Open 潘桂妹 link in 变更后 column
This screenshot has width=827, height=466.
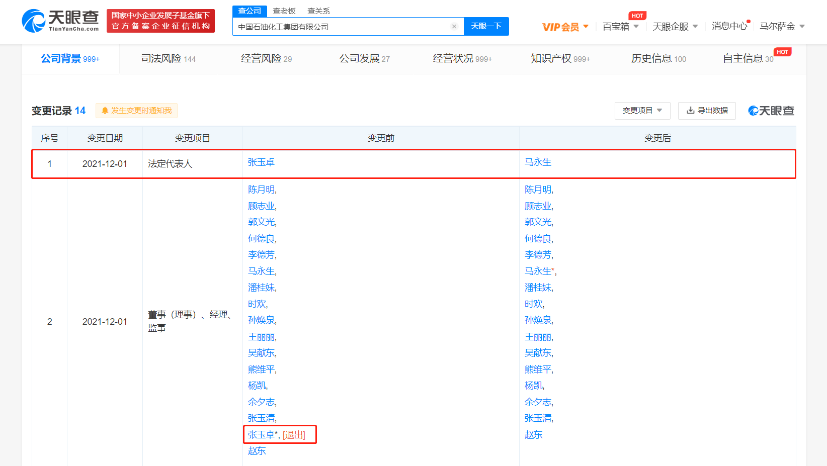tap(538, 288)
